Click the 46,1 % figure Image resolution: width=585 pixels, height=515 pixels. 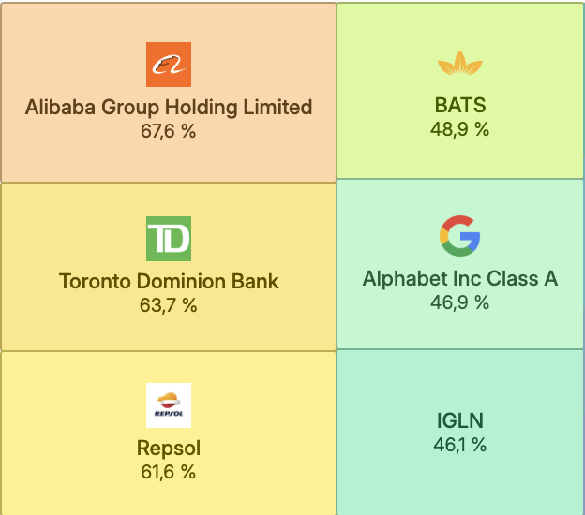460,445
